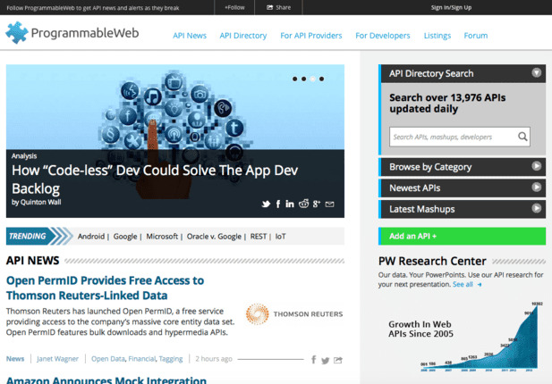Open the For Developers menu

(x=382, y=36)
